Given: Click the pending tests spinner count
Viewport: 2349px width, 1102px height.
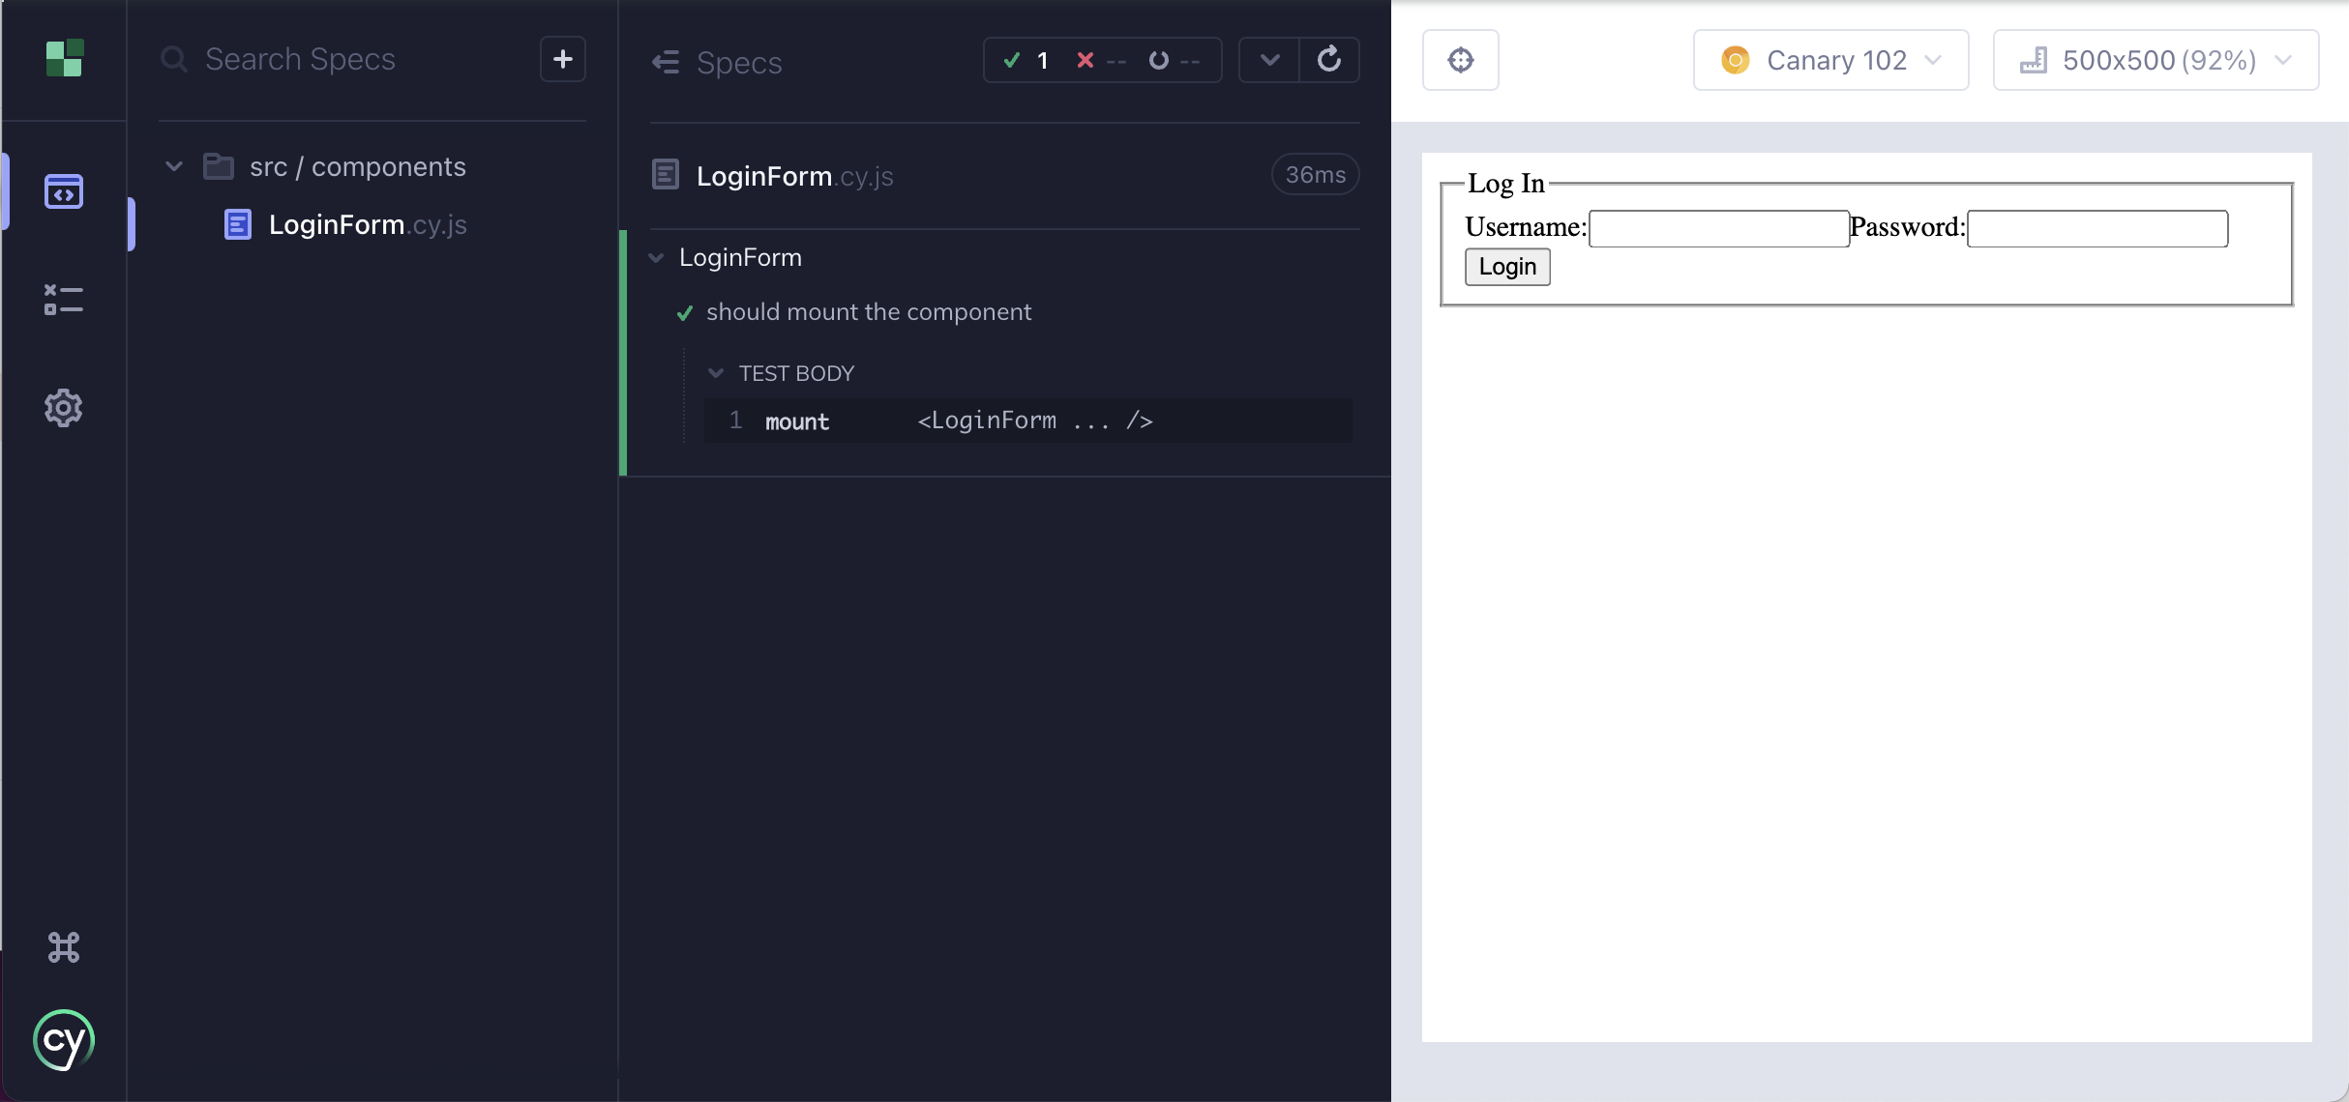Looking at the screenshot, I should click(x=1174, y=60).
